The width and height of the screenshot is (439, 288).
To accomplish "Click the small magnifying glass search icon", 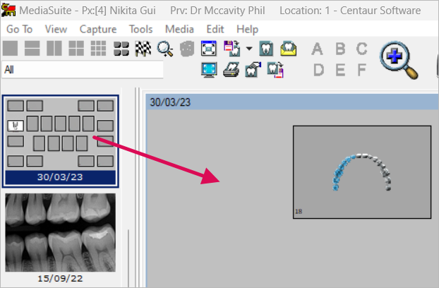I will point(165,49).
